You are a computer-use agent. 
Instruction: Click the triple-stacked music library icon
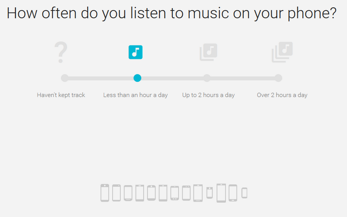pyautogui.click(x=282, y=52)
